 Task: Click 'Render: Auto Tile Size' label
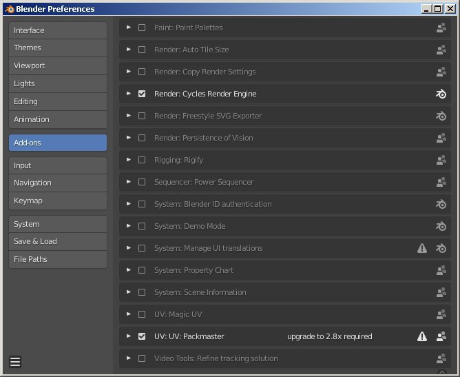191,50
